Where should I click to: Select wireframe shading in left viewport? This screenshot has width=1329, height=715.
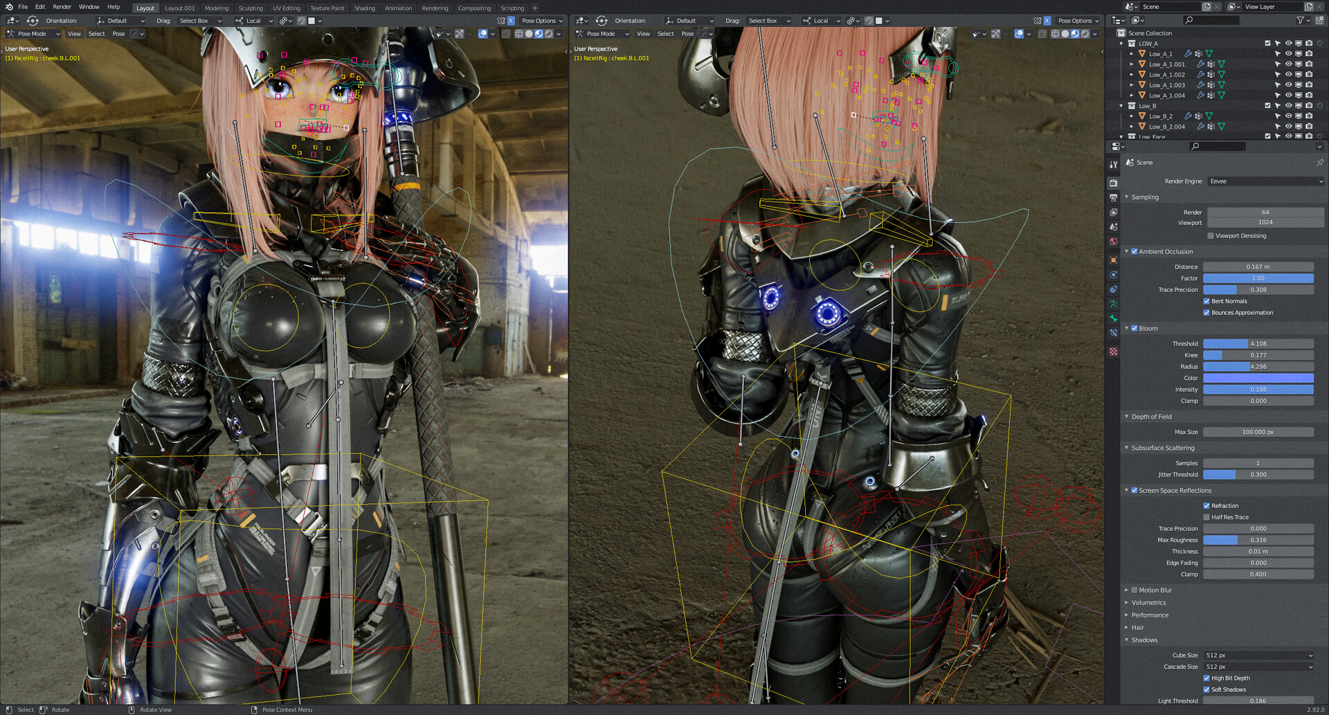pos(518,33)
